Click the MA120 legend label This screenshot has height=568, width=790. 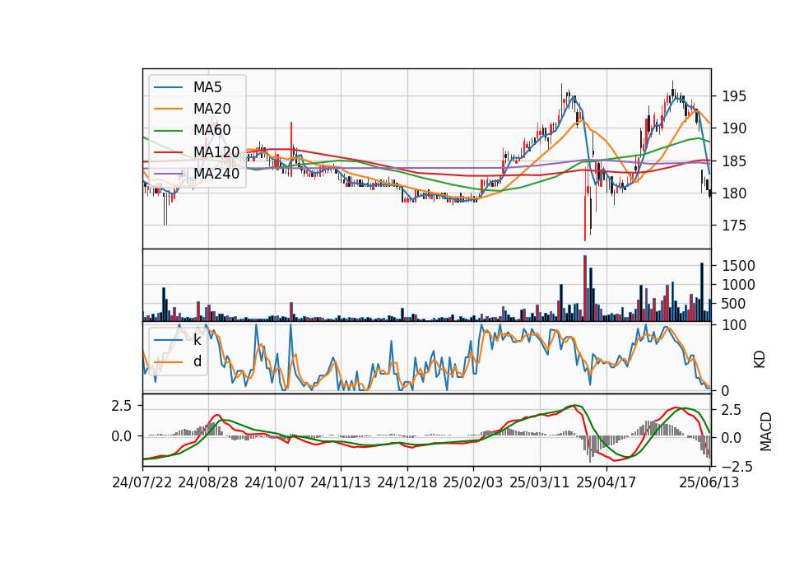(216, 151)
